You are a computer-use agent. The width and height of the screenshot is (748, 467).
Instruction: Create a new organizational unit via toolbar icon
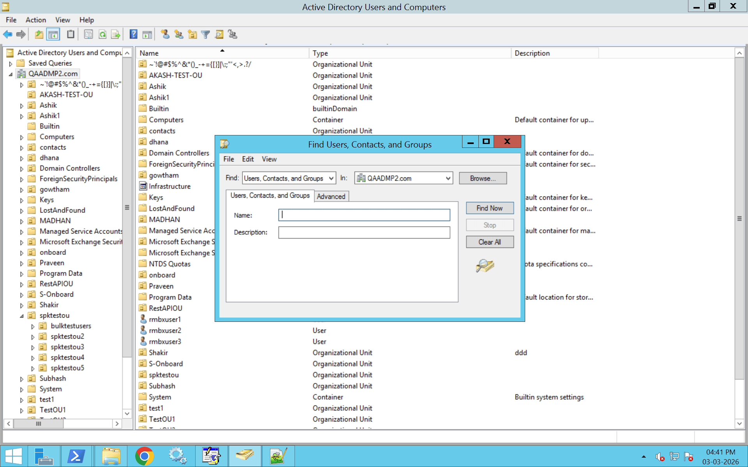click(x=192, y=34)
